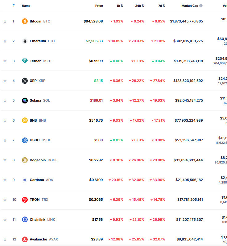Favorite Avalanche with its star toggle
Image resolution: width=227 pixels, height=246 pixels.
5,239
